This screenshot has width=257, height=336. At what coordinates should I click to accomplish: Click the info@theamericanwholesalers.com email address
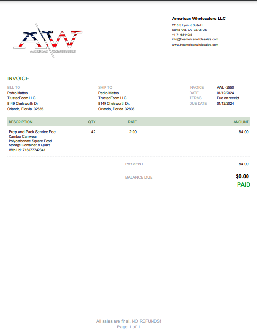195,39
